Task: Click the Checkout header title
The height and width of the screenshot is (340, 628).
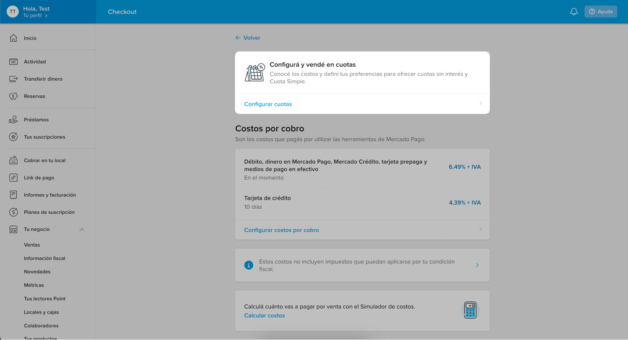Action: click(122, 12)
